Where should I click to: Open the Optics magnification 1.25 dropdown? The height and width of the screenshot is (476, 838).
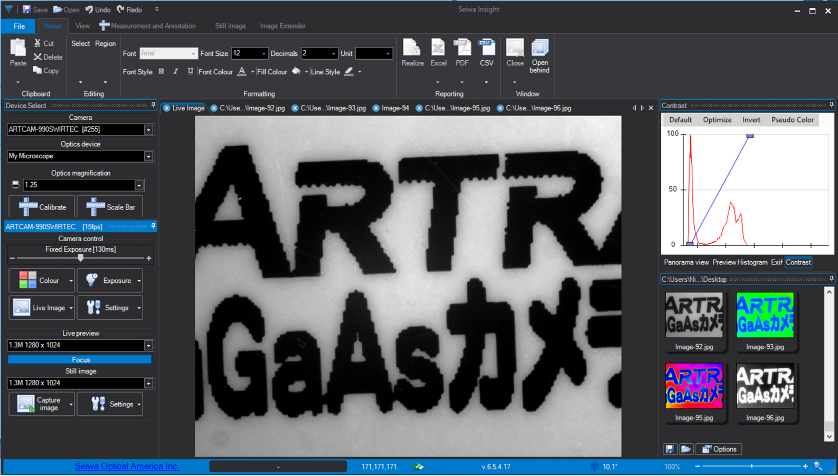pos(139,185)
